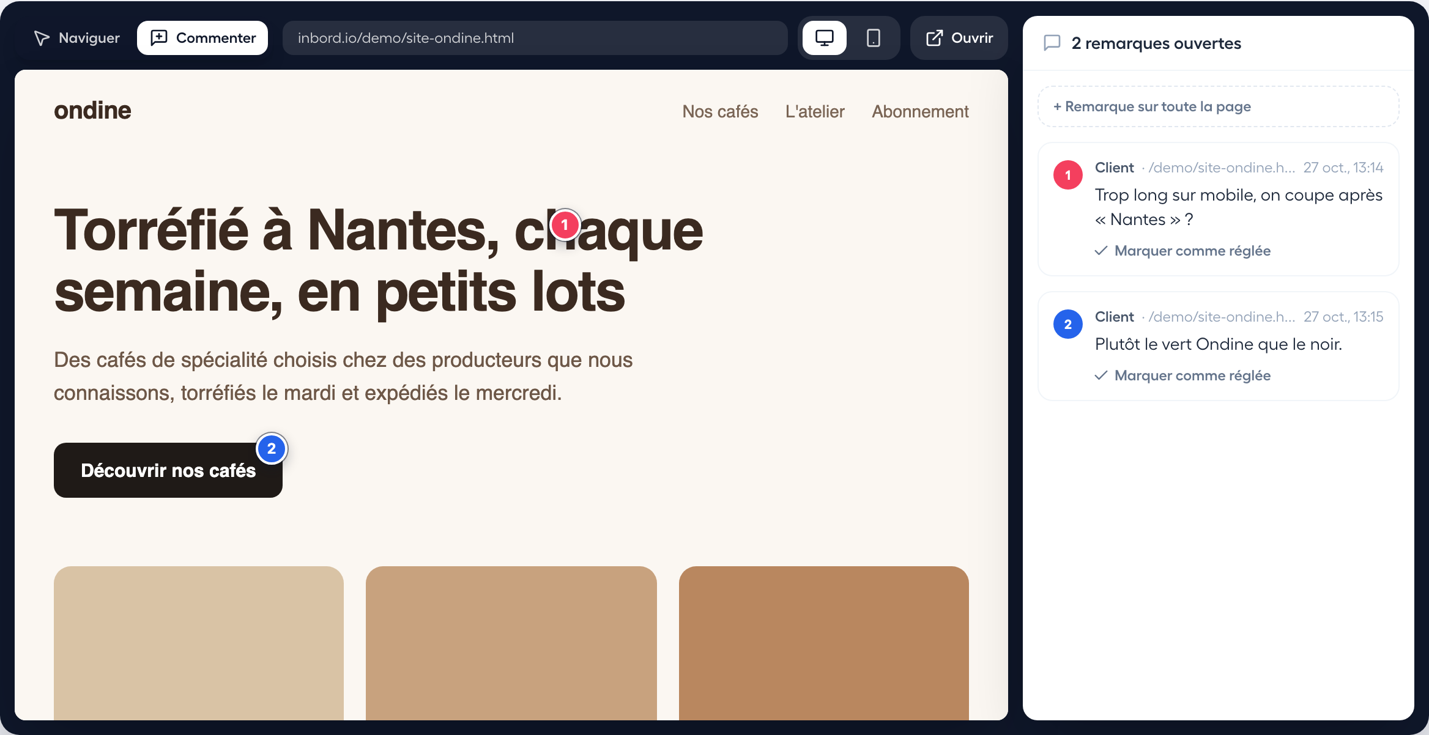Image resolution: width=1429 pixels, height=735 pixels.
Task: Open the Nos cafés nav link
Action: 720,111
